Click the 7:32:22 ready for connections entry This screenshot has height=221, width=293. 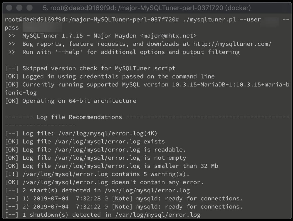click(x=124, y=207)
